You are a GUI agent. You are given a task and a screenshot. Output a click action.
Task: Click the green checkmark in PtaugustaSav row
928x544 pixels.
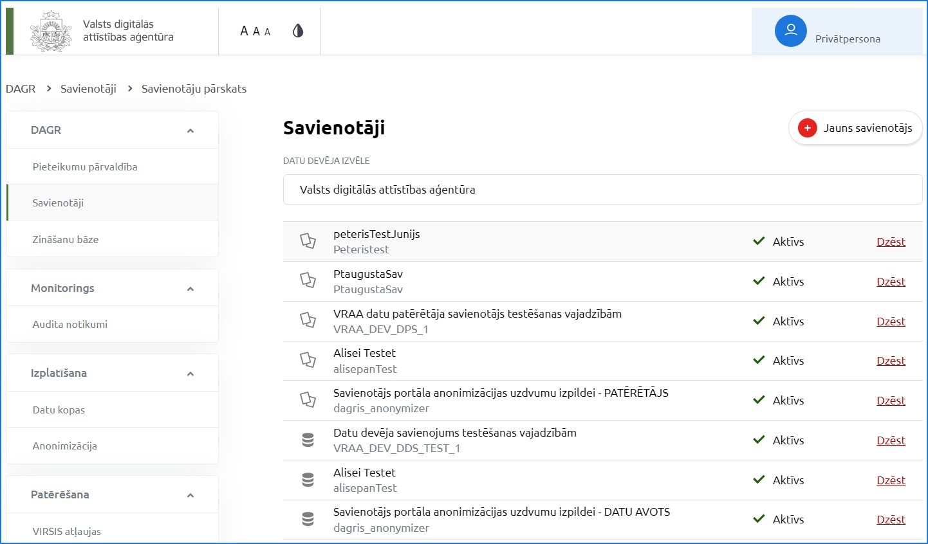coord(759,281)
